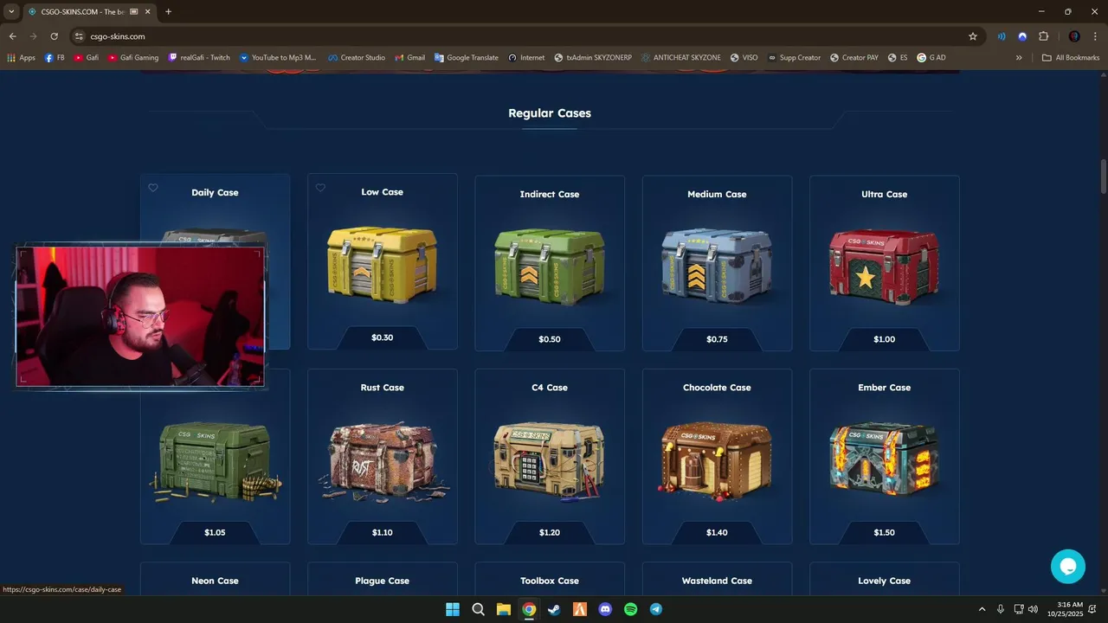Image resolution: width=1108 pixels, height=623 pixels.
Task: Favorite the Low Case with heart icon
Action: point(320,188)
